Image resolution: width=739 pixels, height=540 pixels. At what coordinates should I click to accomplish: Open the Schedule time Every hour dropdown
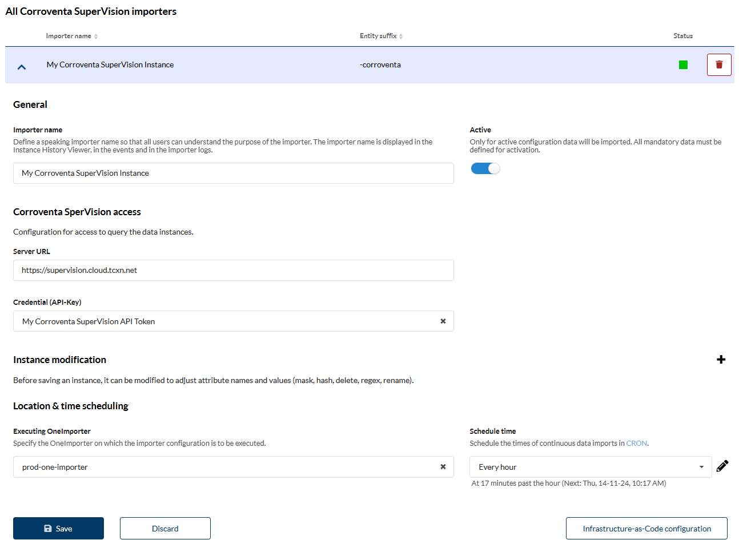click(591, 467)
